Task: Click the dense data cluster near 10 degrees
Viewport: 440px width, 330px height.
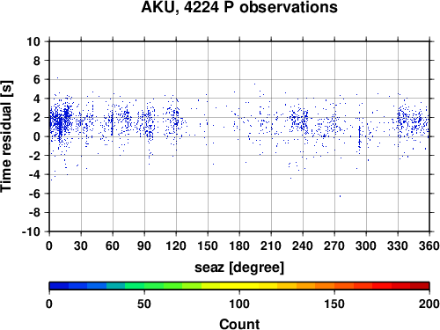Action: coord(60,121)
